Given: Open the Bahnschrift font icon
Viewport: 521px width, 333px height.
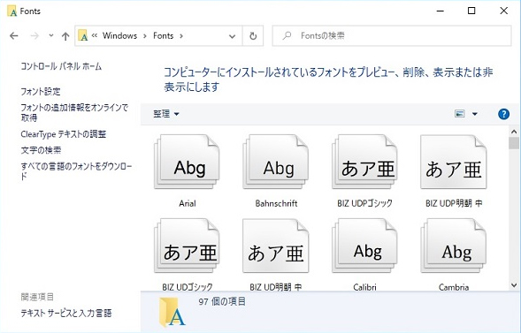Looking at the screenshot, I should click(276, 162).
